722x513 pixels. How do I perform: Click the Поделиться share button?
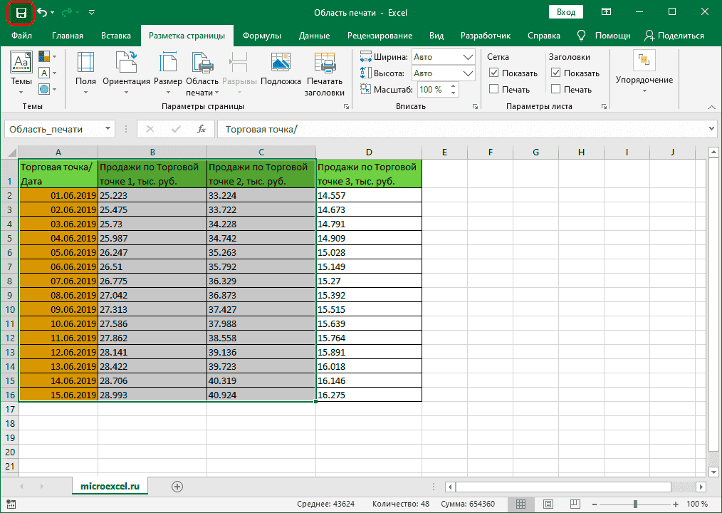[x=674, y=36]
